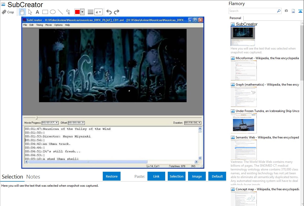Click subtitle list right scroll arrow

(x=196, y=162)
